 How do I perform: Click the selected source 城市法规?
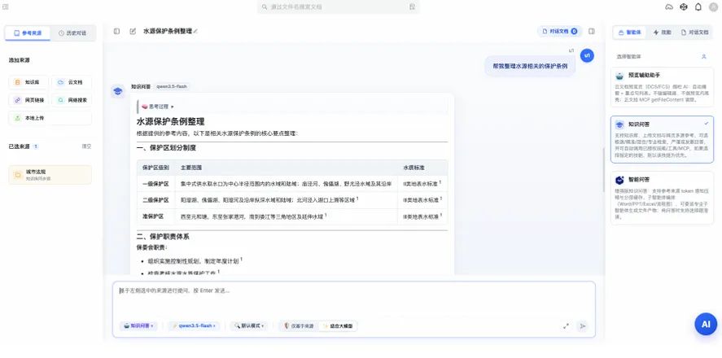[x=50, y=175]
